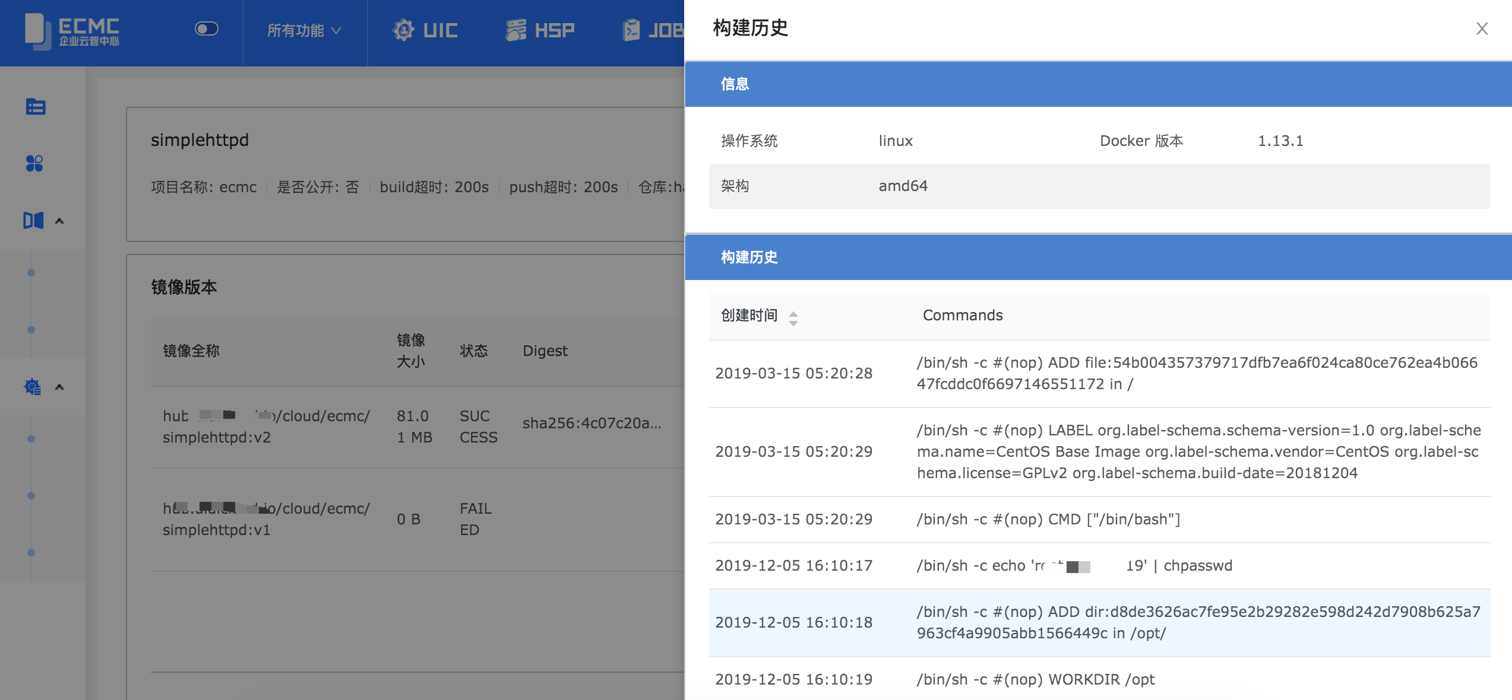This screenshot has height=700, width=1512.
Task: Toggle the switch in the top navigation bar
Action: coord(207,28)
